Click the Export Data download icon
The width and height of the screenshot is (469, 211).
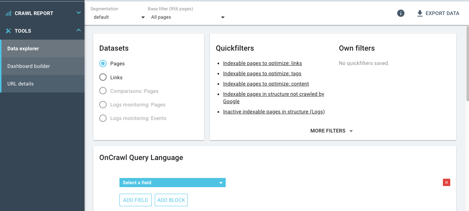tap(420, 13)
